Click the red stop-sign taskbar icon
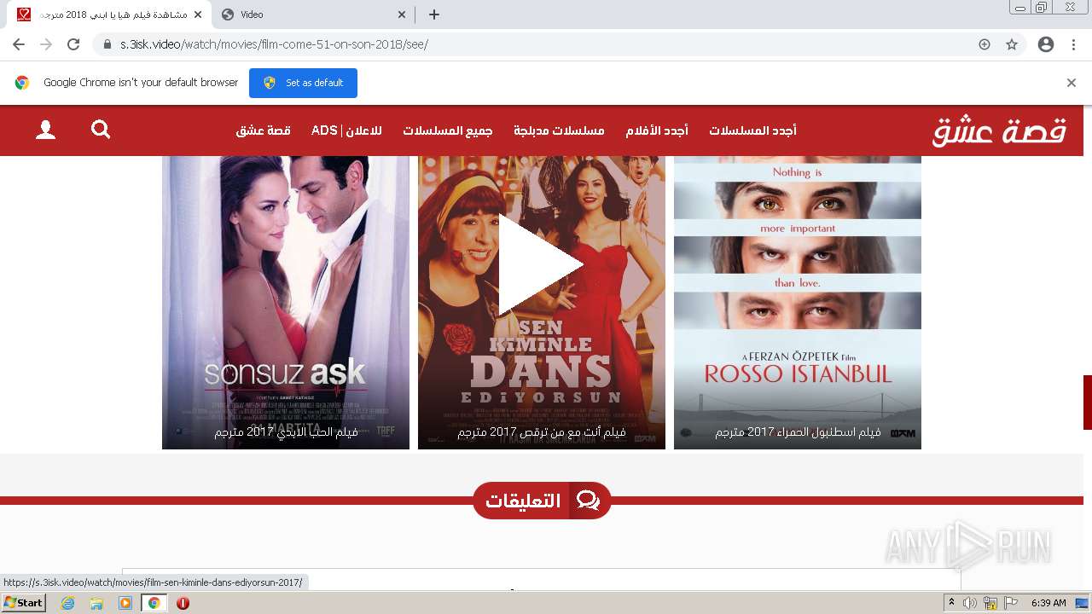1092x614 pixels. tap(183, 603)
